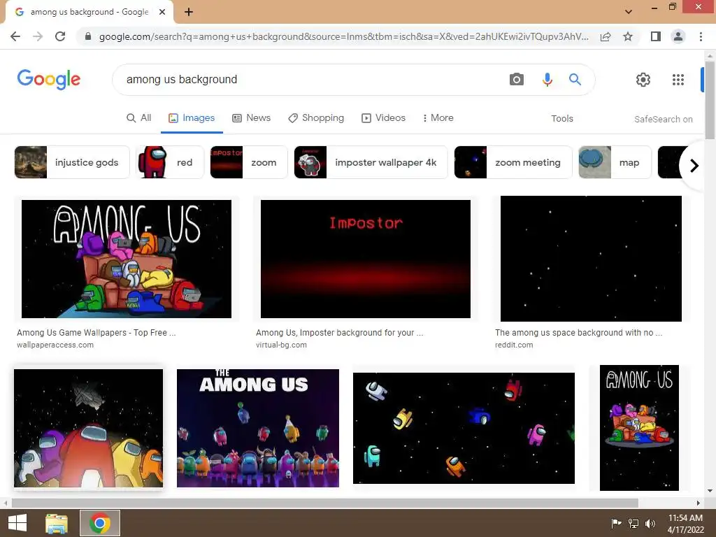Open the red Impostor background thumbnail
Screen dimensions: 716x537
point(365,259)
